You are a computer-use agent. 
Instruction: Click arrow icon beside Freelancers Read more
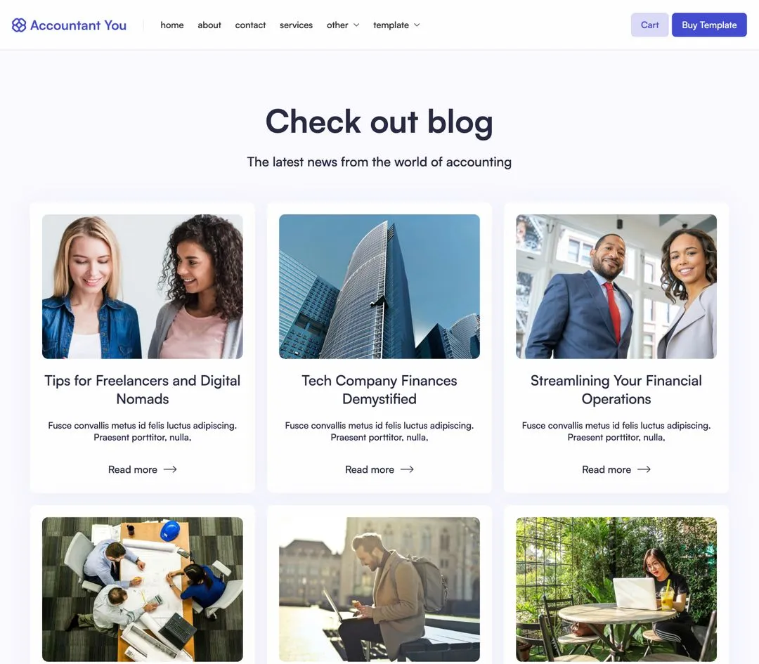click(x=170, y=469)
